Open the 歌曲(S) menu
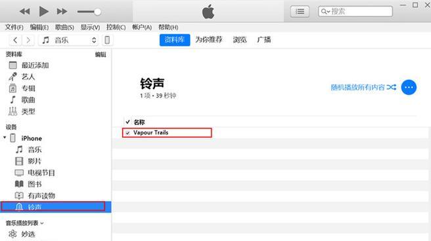This screenshot has height=241, width=431. (x=64, y=27)
